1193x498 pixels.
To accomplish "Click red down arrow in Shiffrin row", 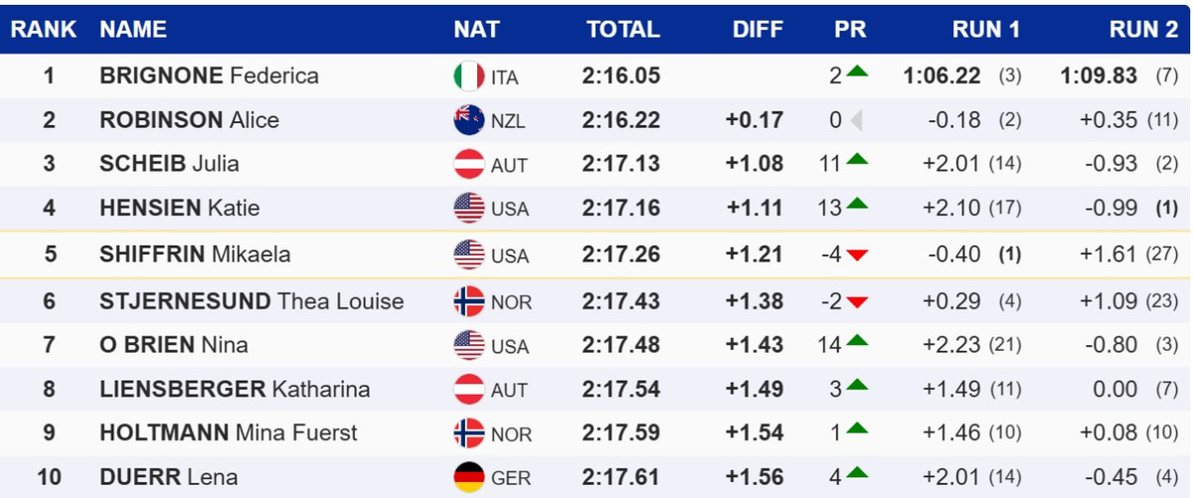I will (857, 255).
